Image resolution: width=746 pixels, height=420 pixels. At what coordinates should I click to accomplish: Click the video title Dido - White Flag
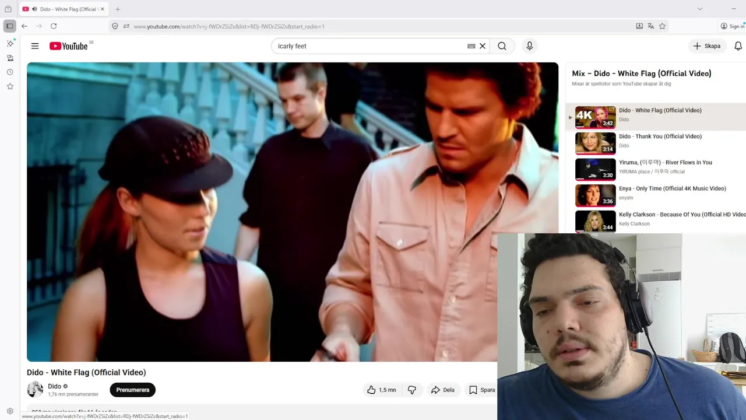pyautogui.click(x=86, y=372)
